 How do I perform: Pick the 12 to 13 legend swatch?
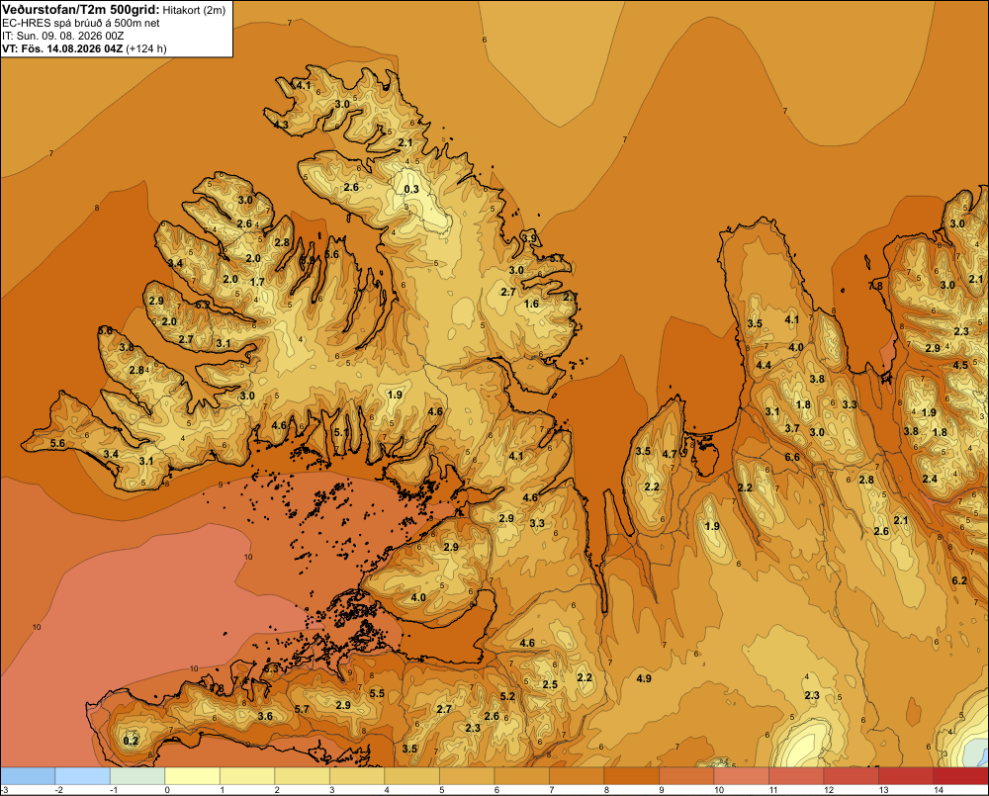tap(851, 775)
